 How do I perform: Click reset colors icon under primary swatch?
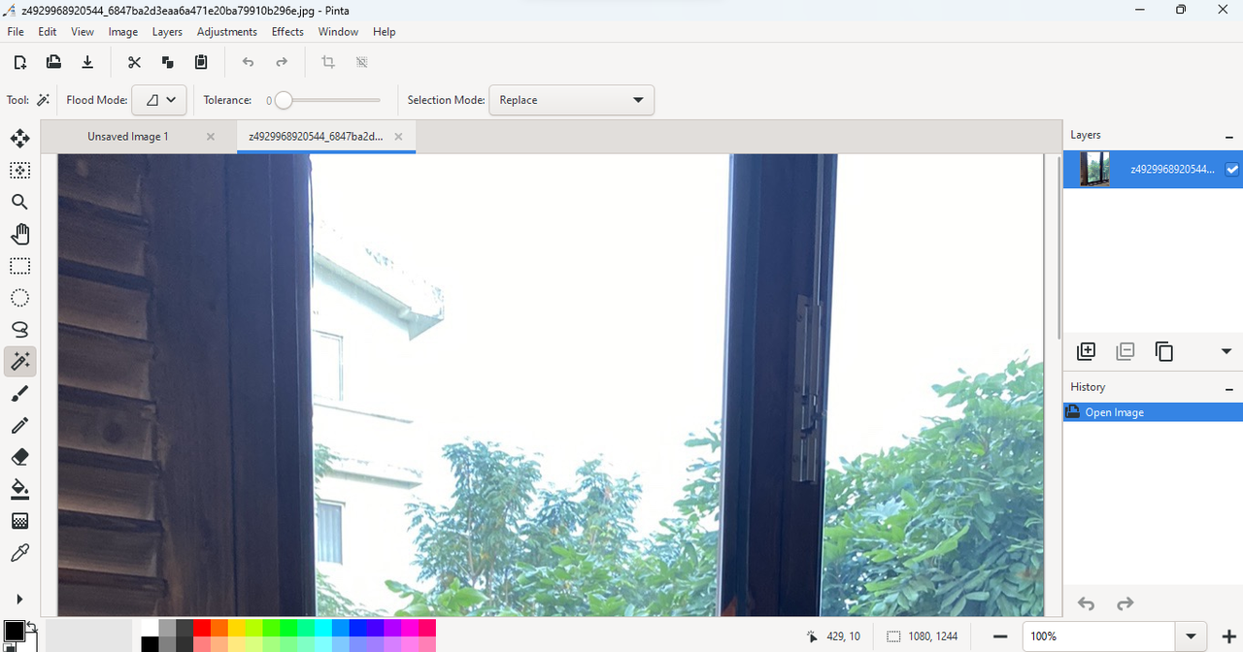[9, 647]
